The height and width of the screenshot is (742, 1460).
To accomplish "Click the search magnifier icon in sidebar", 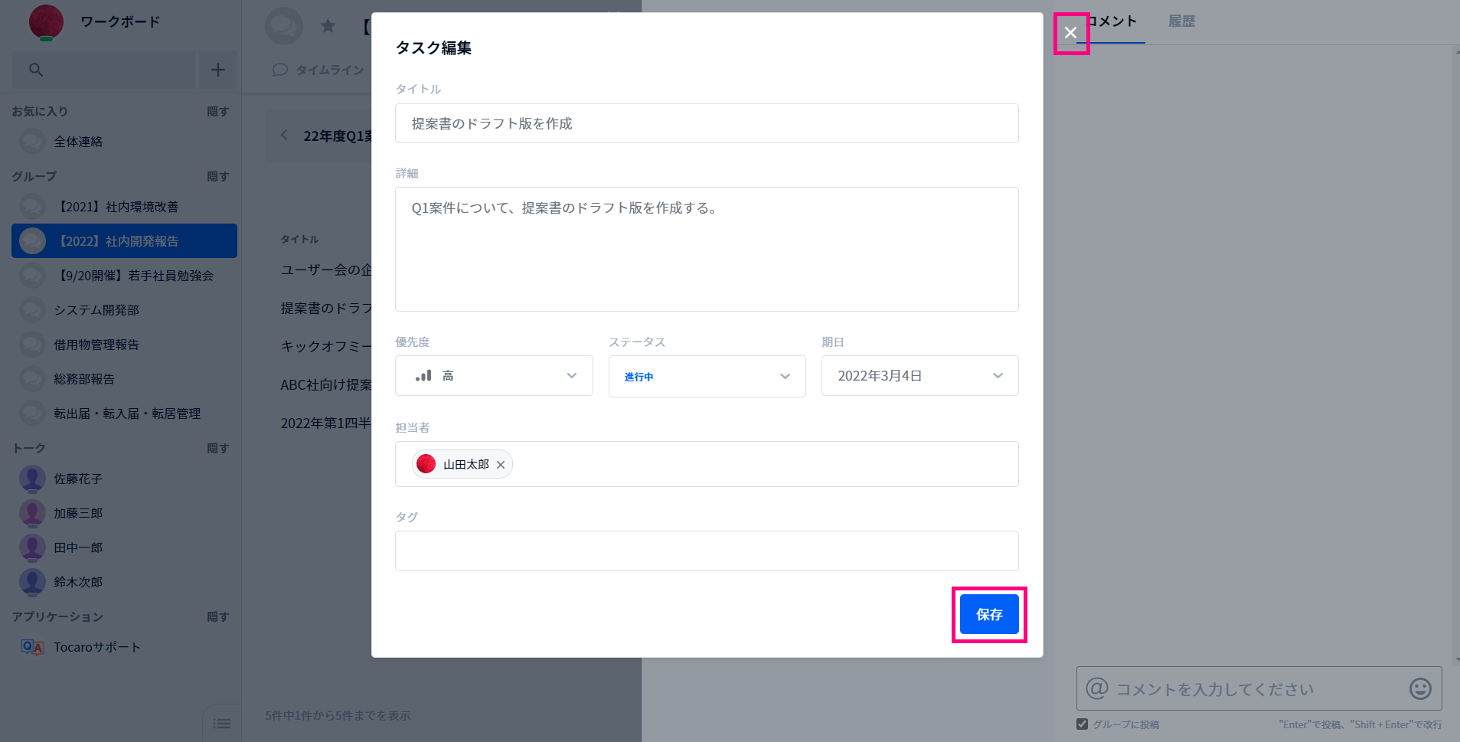I will (x=35, y=70).
